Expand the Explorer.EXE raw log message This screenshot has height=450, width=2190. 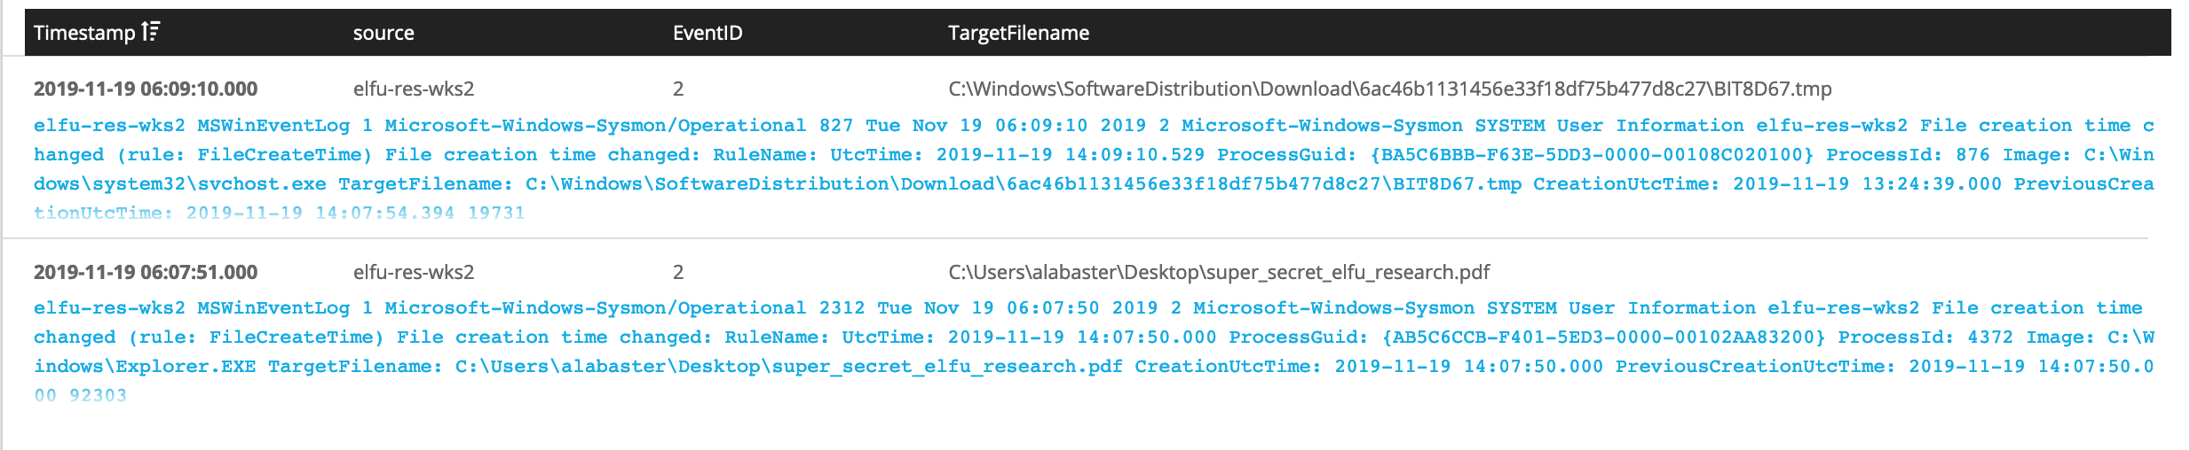[1094, 352]
